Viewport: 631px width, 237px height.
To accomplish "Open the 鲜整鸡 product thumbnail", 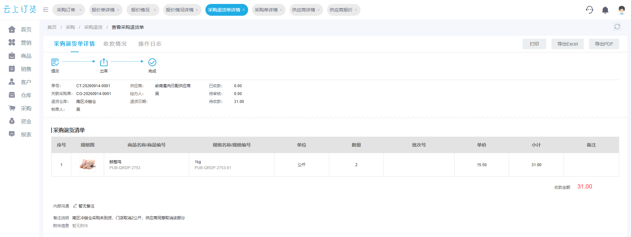I will [88, 164].
